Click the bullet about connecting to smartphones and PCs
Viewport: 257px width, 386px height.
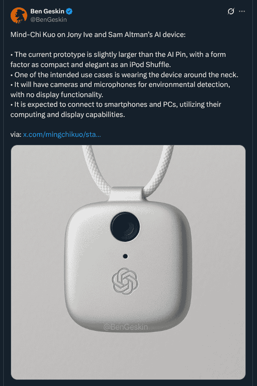pos(116,109)
